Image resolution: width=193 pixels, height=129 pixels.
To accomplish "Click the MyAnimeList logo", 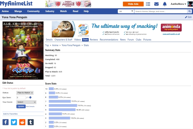I will coord(16,4).
